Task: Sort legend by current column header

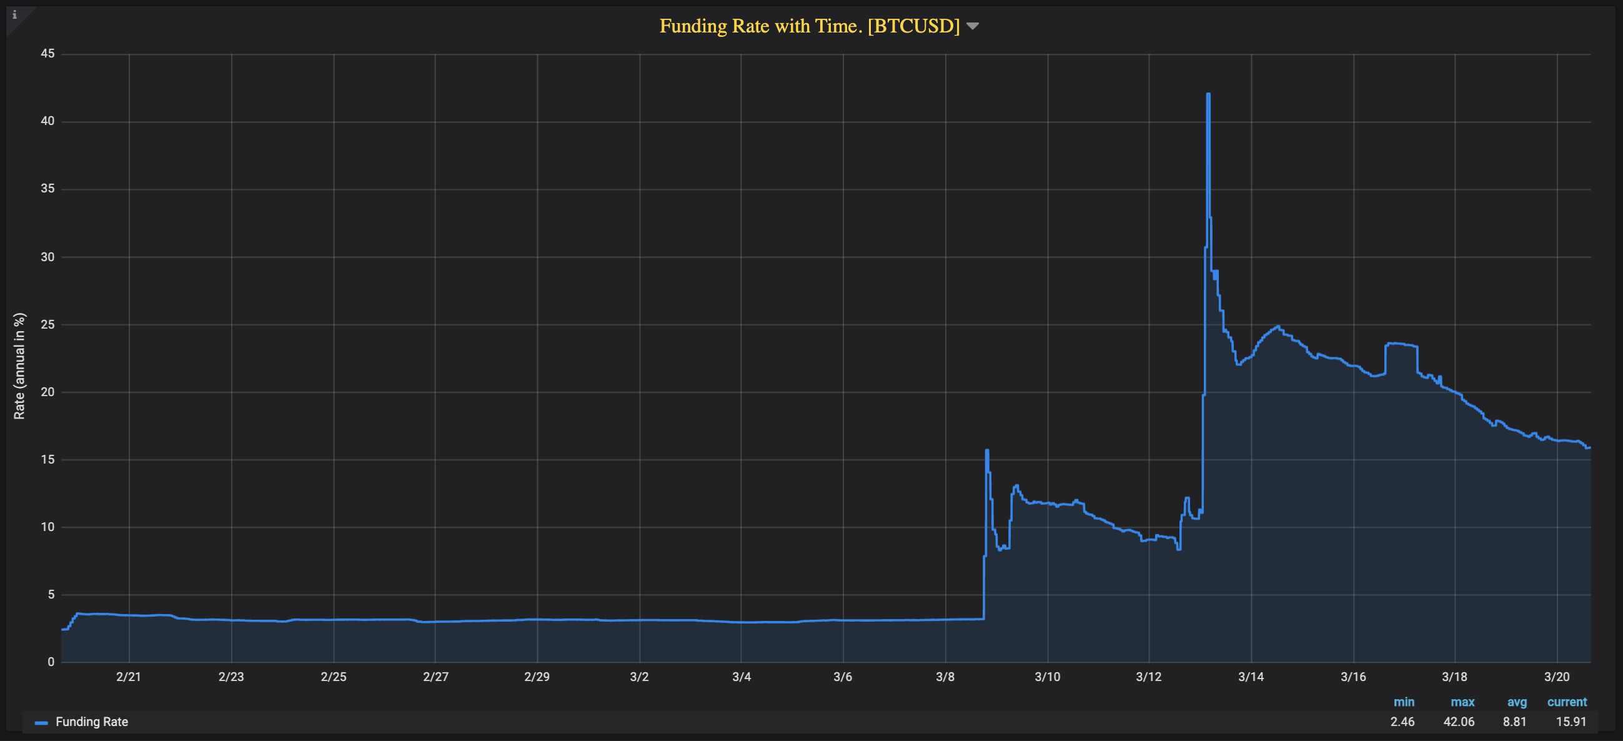Action: tap(1566, 701)
